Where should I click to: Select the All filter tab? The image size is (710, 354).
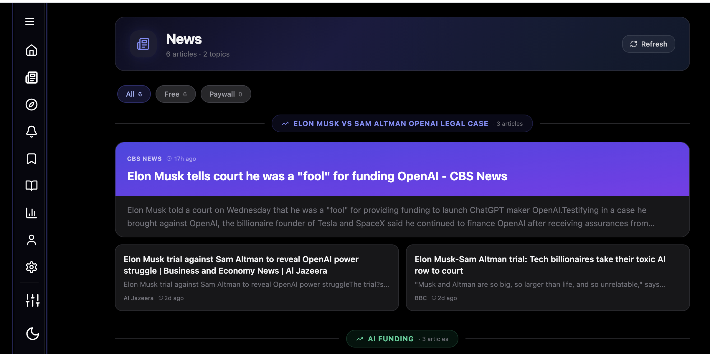coord(134,94)
